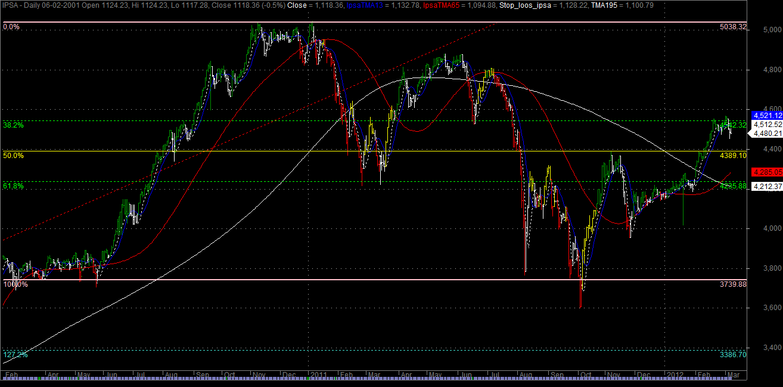Click the white 4,212.37 price tag

point(768,187)
